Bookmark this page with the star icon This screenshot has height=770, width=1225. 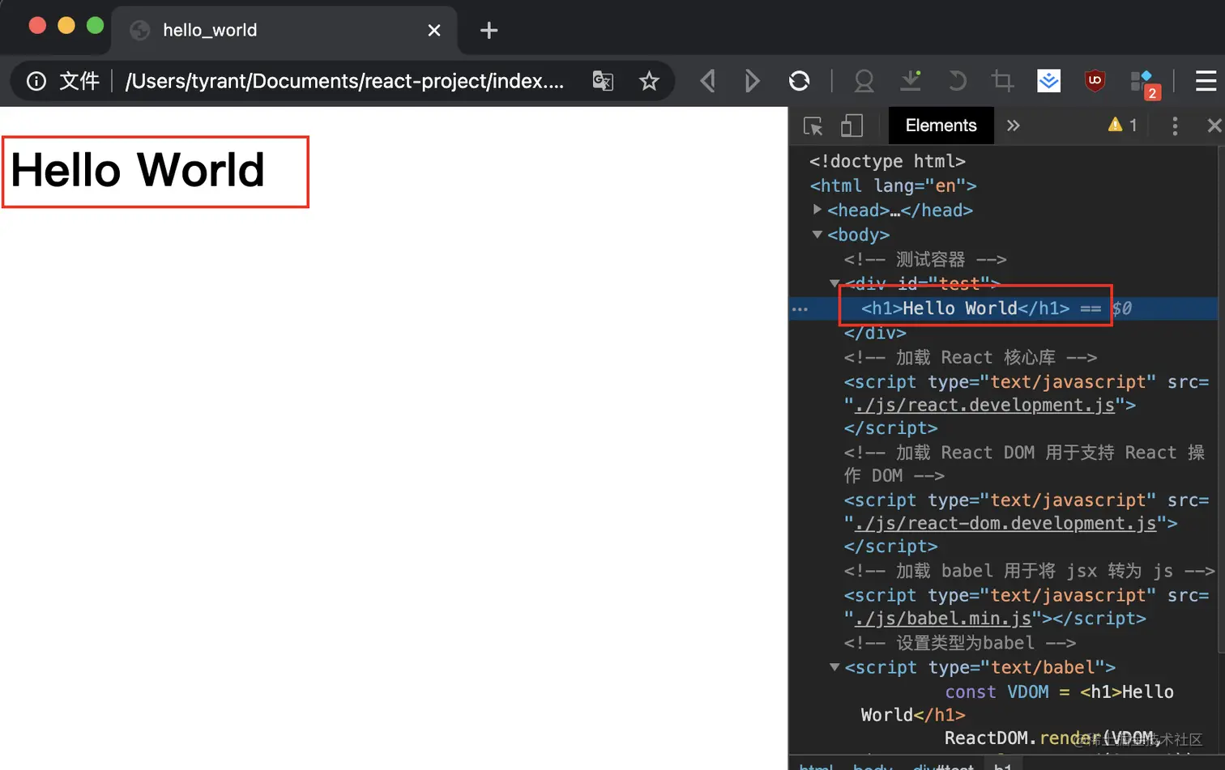649,81
